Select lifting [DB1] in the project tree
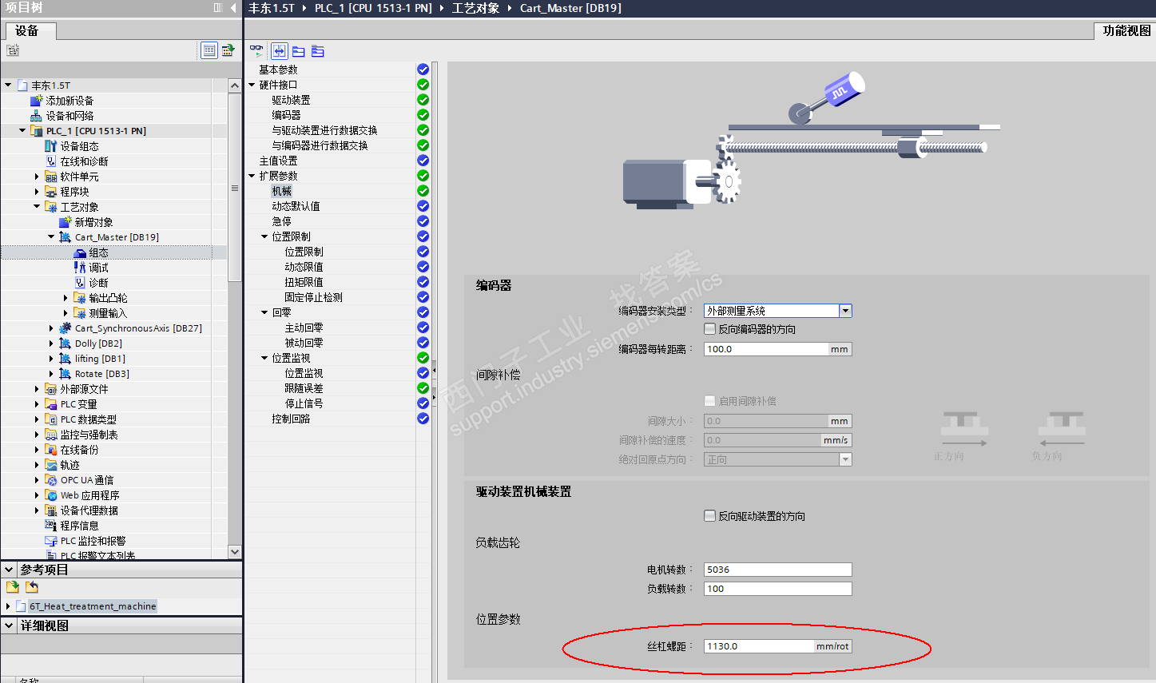 point(100,359)
